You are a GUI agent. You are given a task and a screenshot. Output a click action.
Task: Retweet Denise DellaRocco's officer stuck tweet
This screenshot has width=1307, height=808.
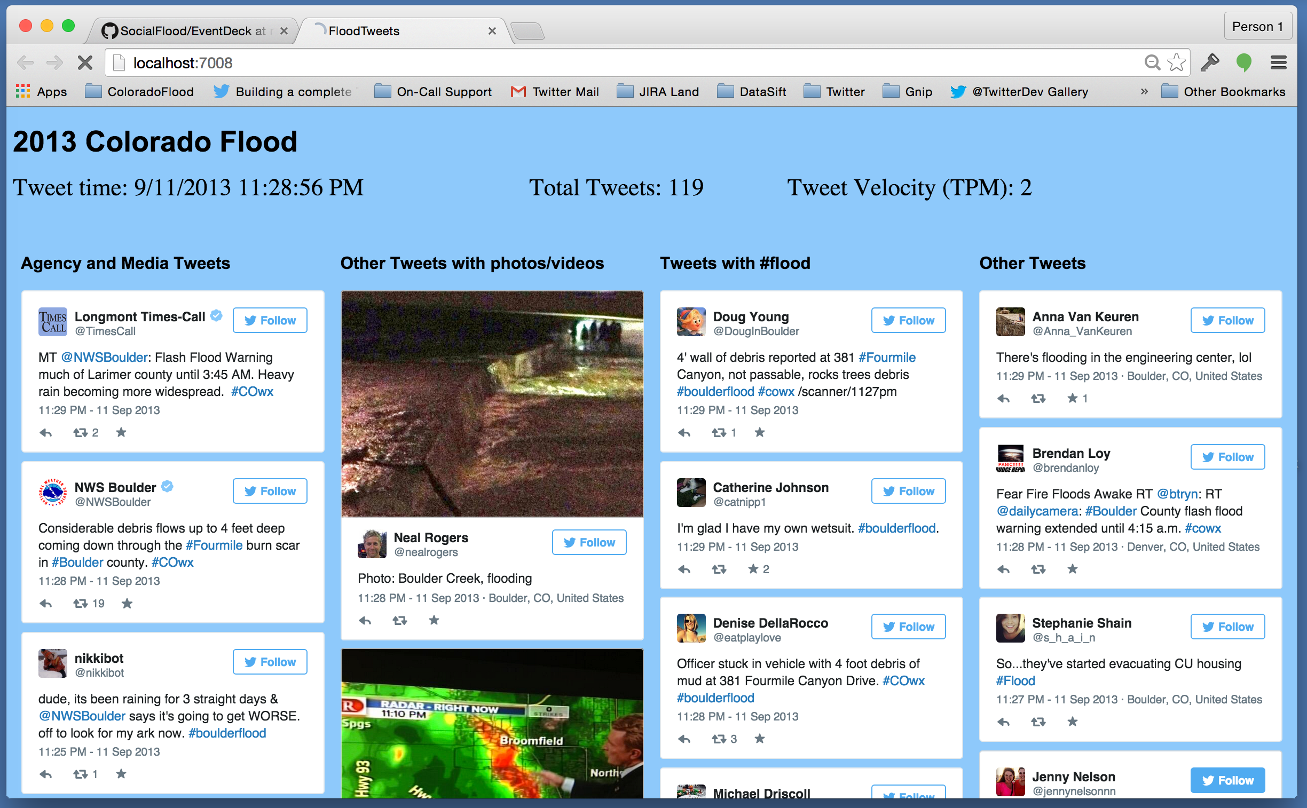tap(719, 739)
